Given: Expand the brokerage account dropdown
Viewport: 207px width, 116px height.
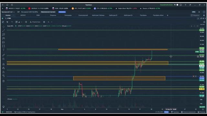Looking at the screenshot, I should pos(8,12).
